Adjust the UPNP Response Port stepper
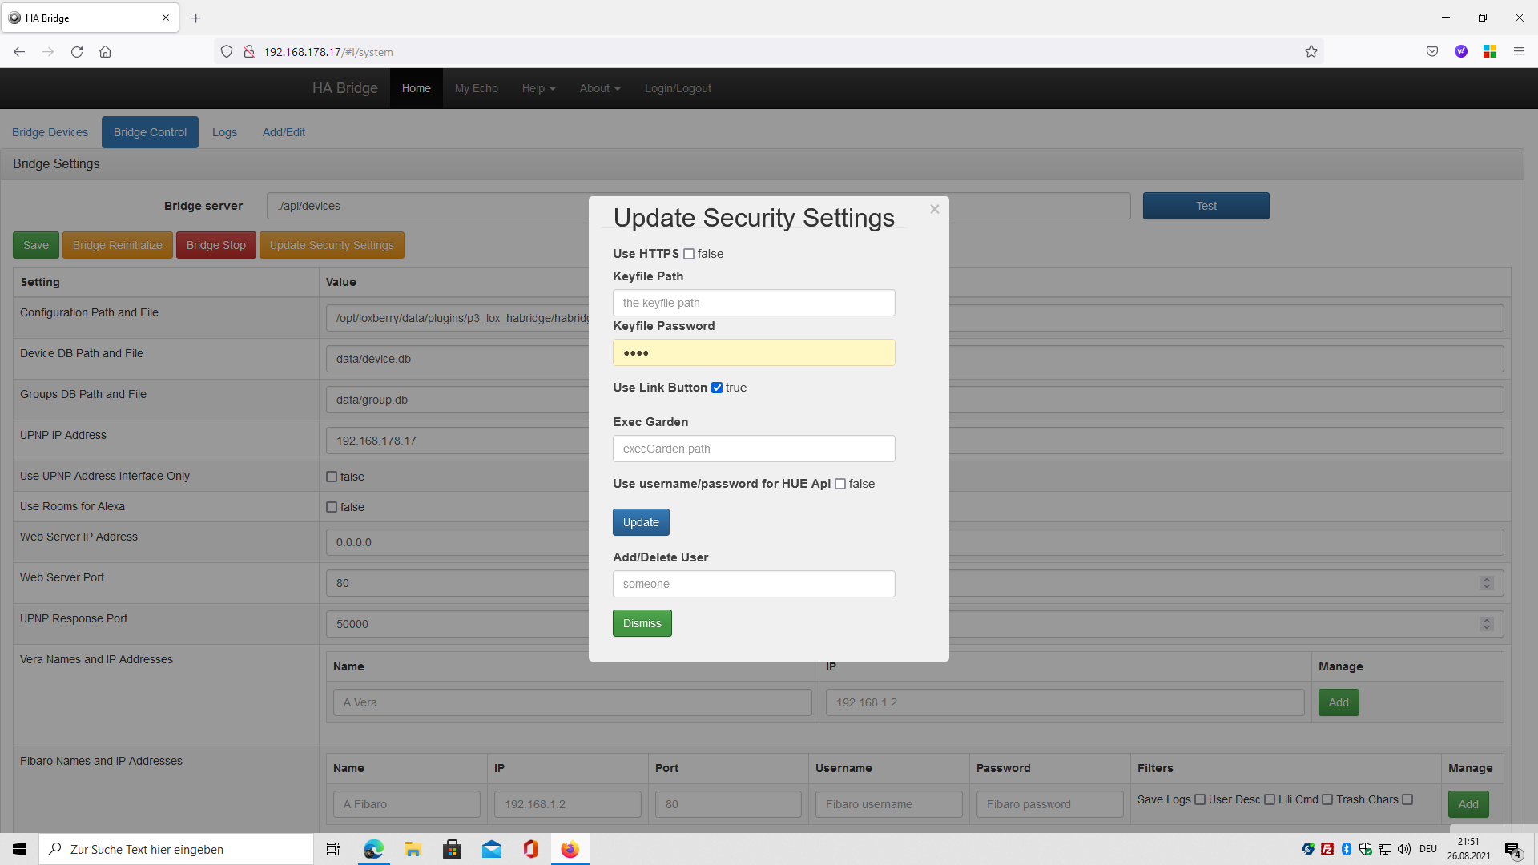 point(1487,624)
